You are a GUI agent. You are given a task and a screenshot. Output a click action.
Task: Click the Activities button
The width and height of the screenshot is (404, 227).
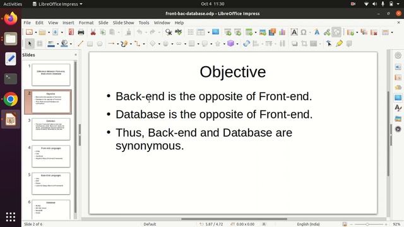click(13, 4)
